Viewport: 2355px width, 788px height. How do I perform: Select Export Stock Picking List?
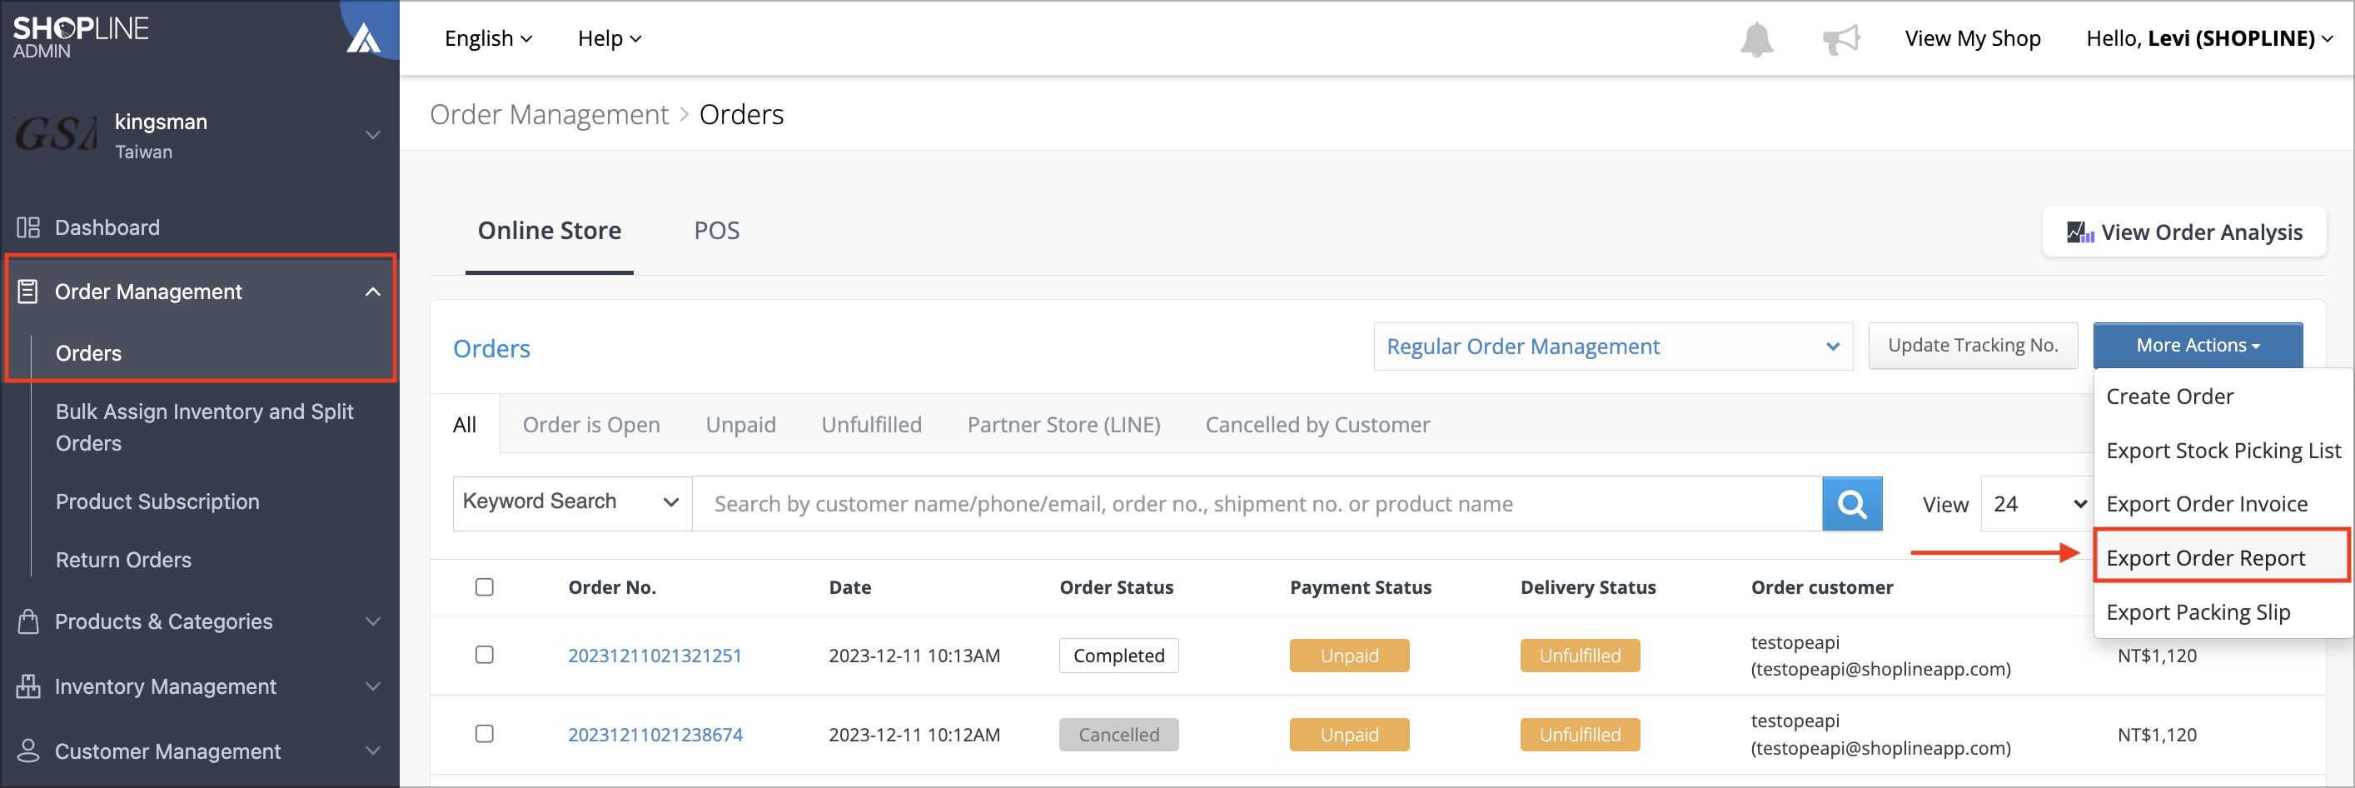pos(2223,451)
